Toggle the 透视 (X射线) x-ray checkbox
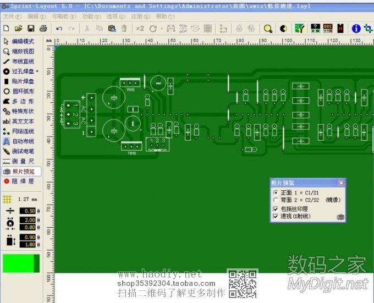Screen dimensions: 374x303 [276, 217]
